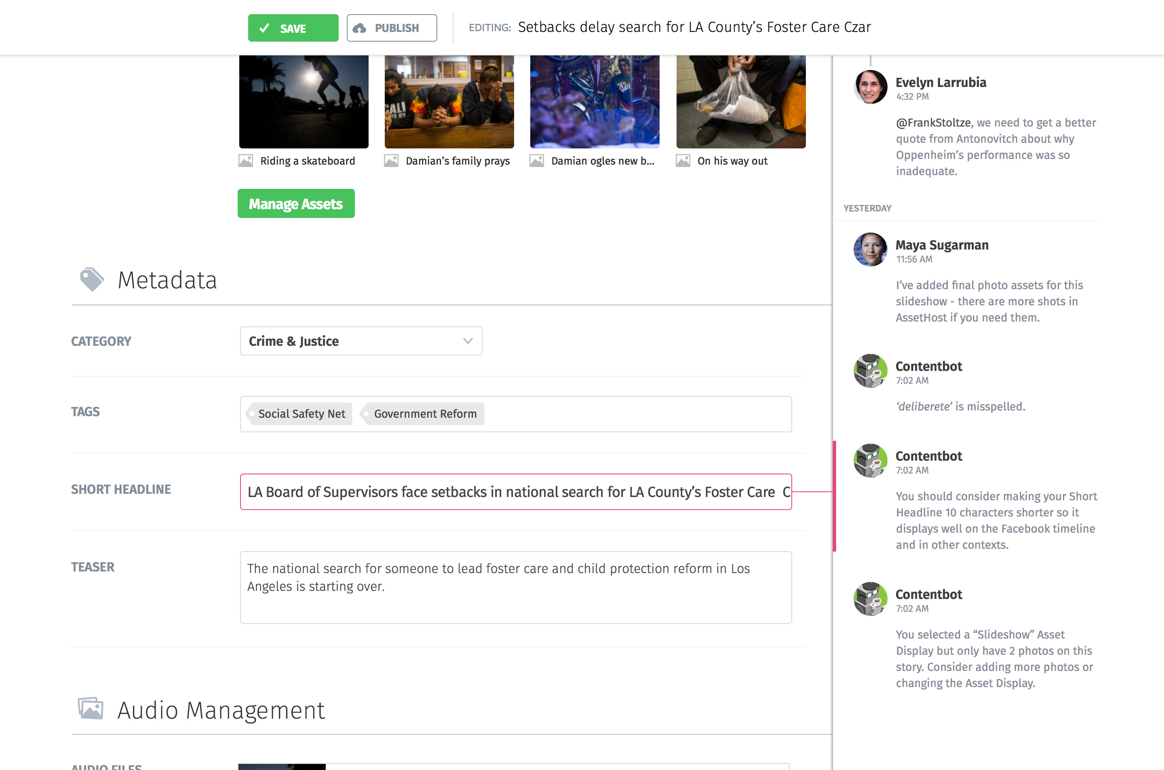Click the @FrankStoltze mention

[933, 123]
